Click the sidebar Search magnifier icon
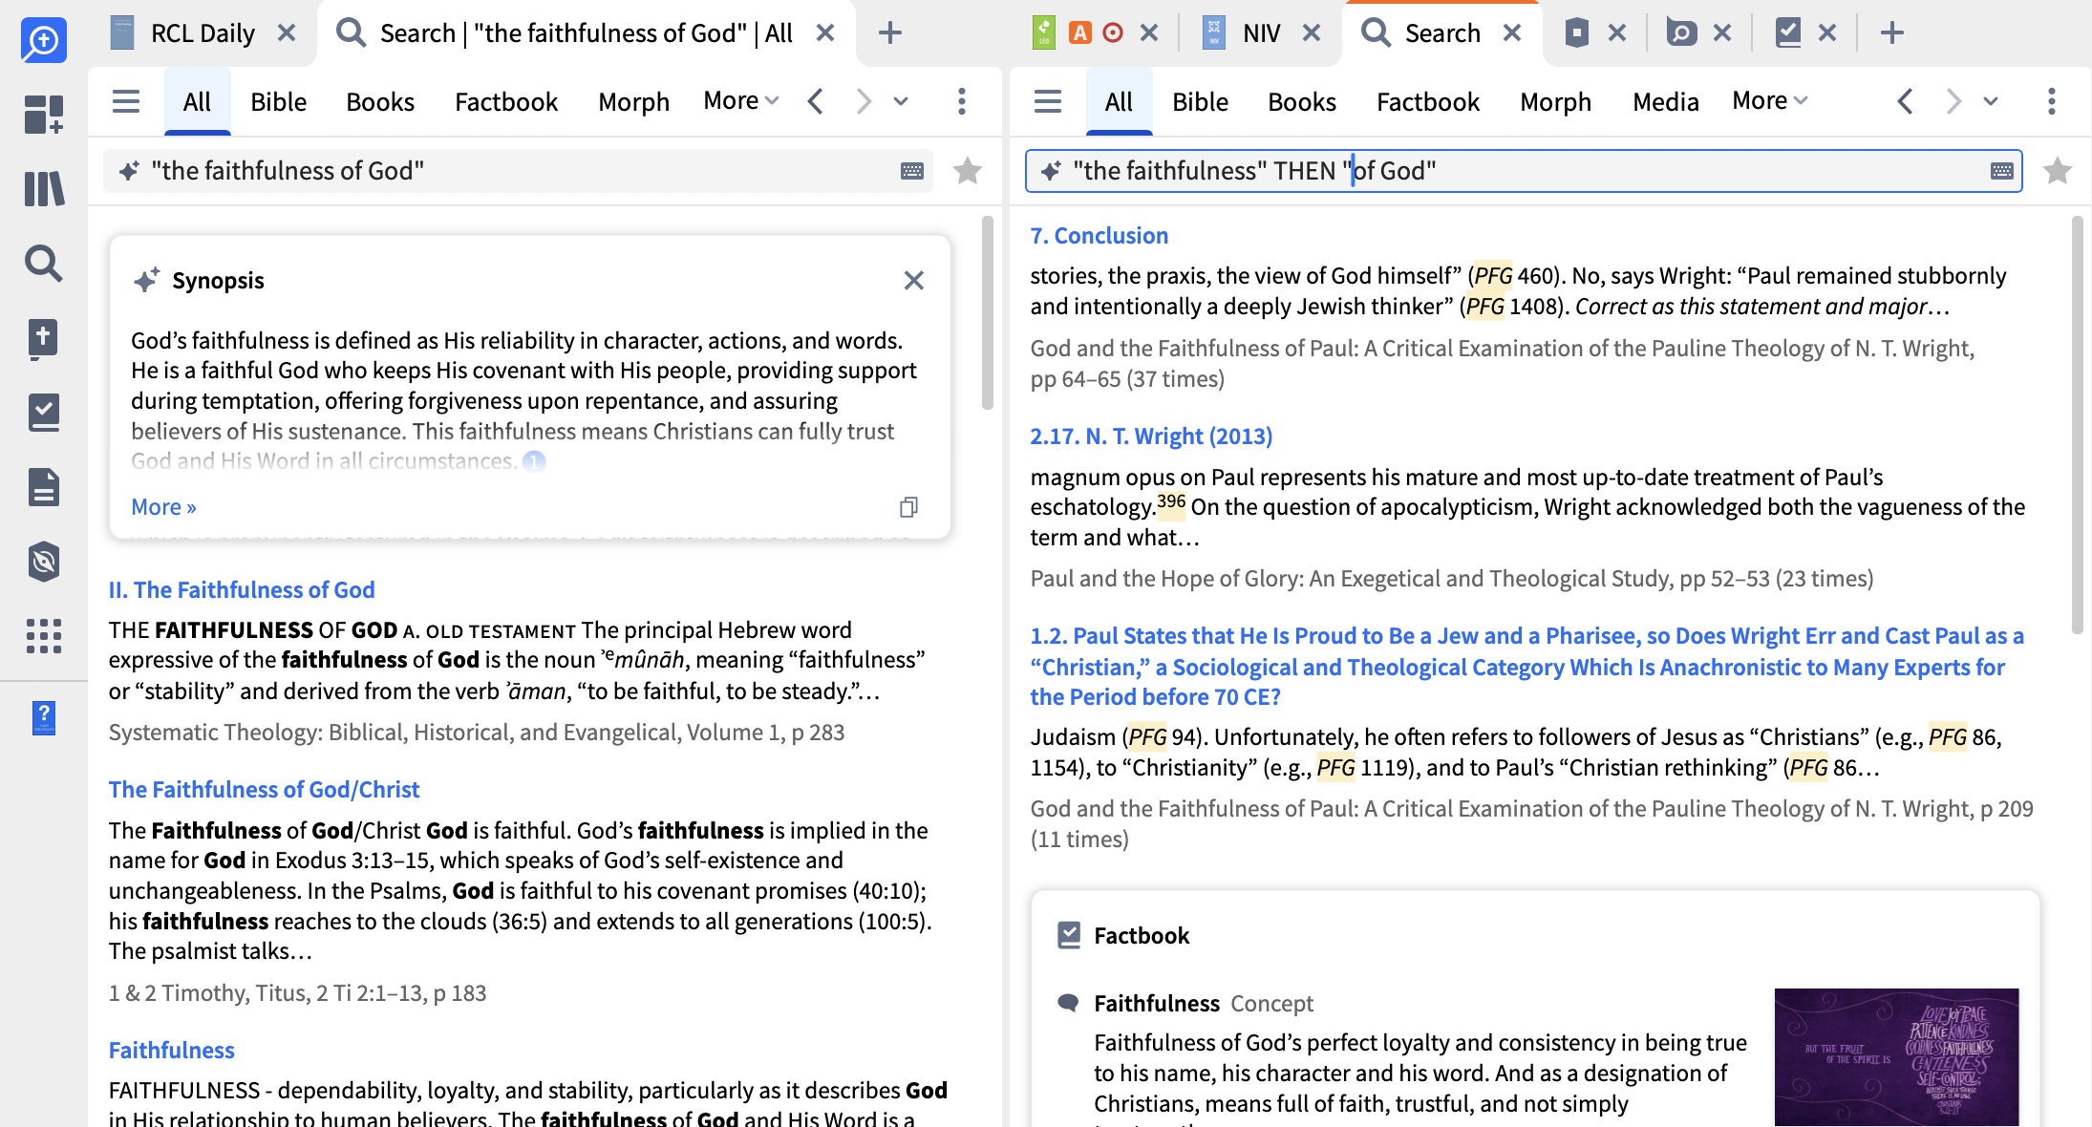This screenshot has width=2092, height=1127. point(44,264)
